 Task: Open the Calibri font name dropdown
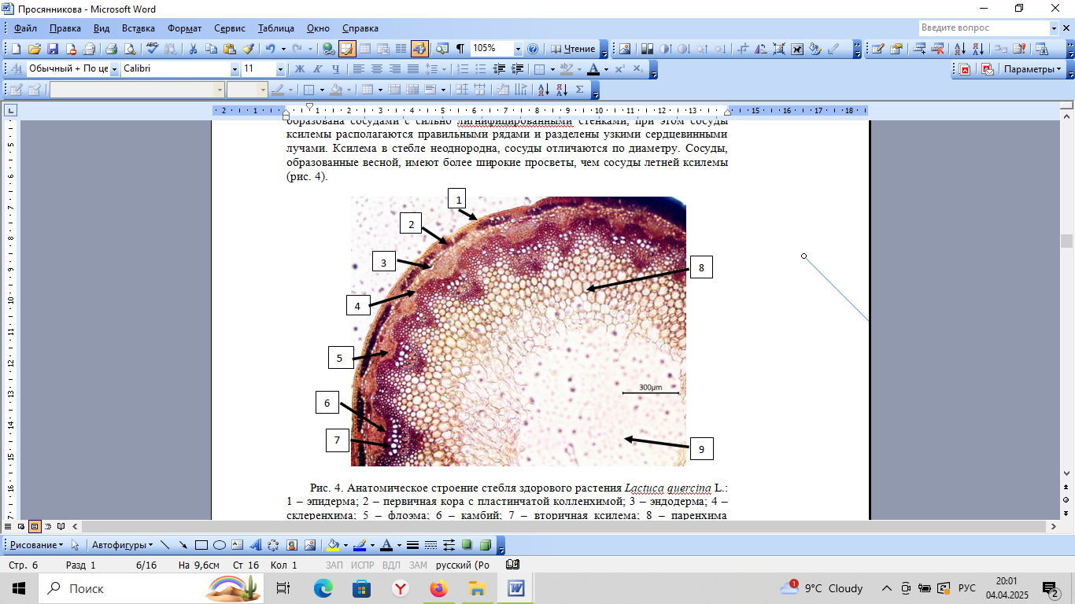(235, 69)
